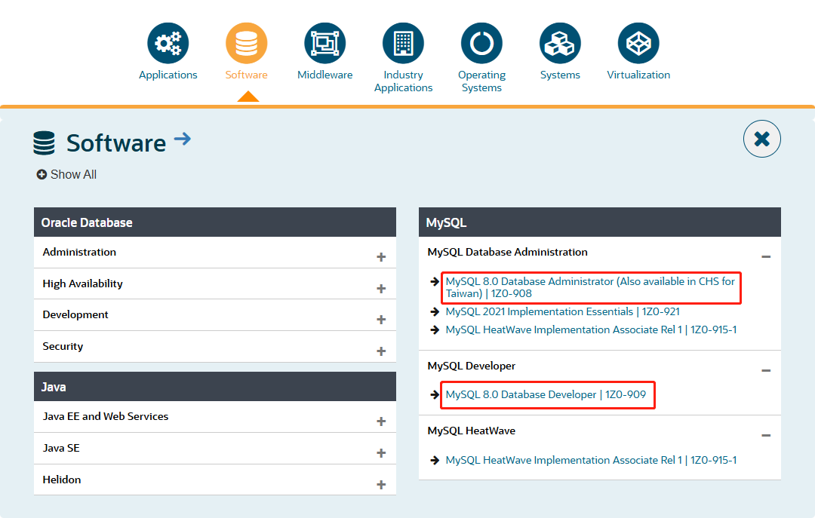This screenshot has width=815, height=518.
Task: Open MySQL 8.0 Database Administrator 1Z0-908 link
Action: pyautogui.click(x=590, y=287)
